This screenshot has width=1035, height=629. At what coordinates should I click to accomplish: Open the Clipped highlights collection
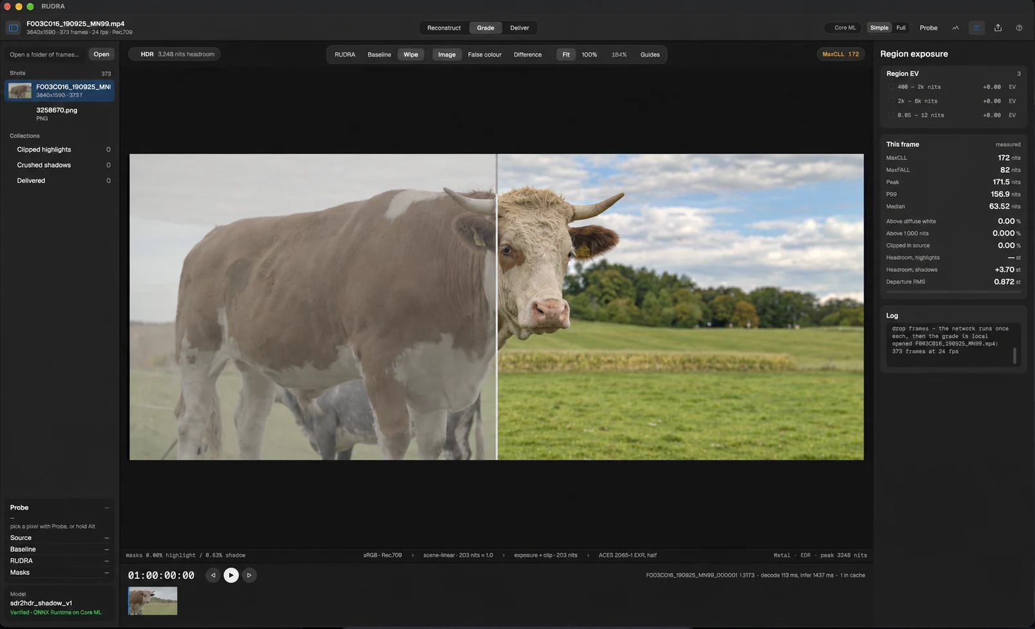click(x=60, y=149)
